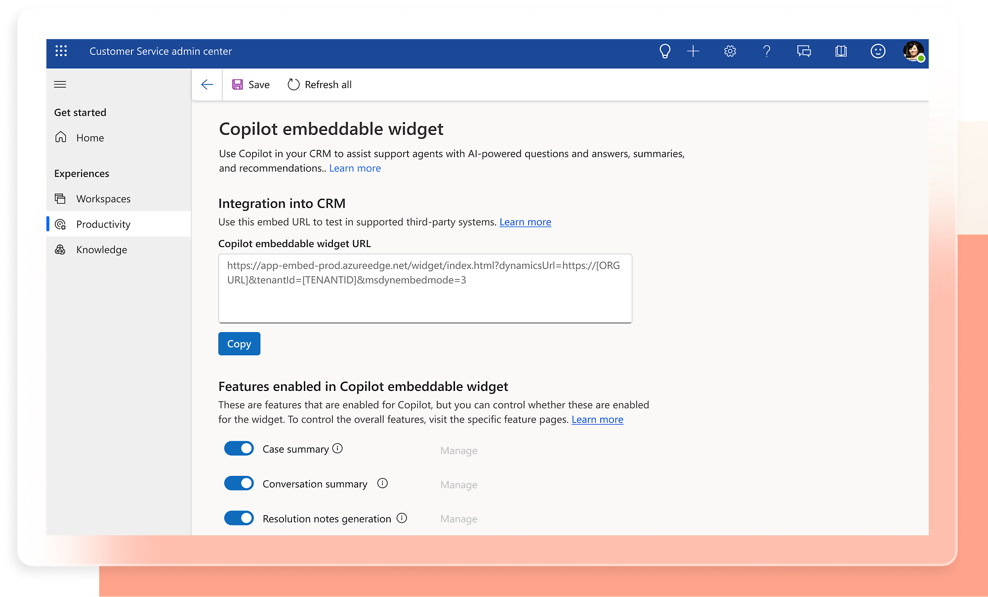The image size is (988, 597).
Task: Click Manage for Conversation summary
Action: pyautogui.click(x=458, y=484)
